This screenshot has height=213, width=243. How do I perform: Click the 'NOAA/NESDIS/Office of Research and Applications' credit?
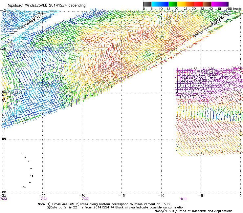coord(193,211)
